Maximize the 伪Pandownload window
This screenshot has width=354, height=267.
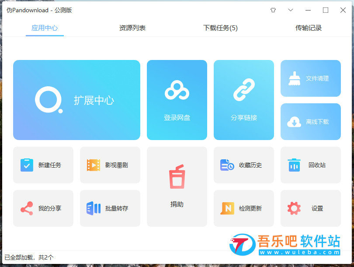click(326, 10)
